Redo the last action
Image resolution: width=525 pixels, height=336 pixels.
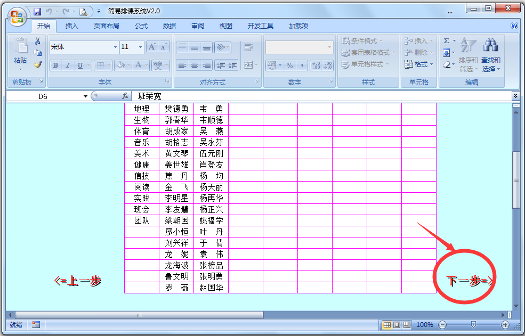(66, 12)
